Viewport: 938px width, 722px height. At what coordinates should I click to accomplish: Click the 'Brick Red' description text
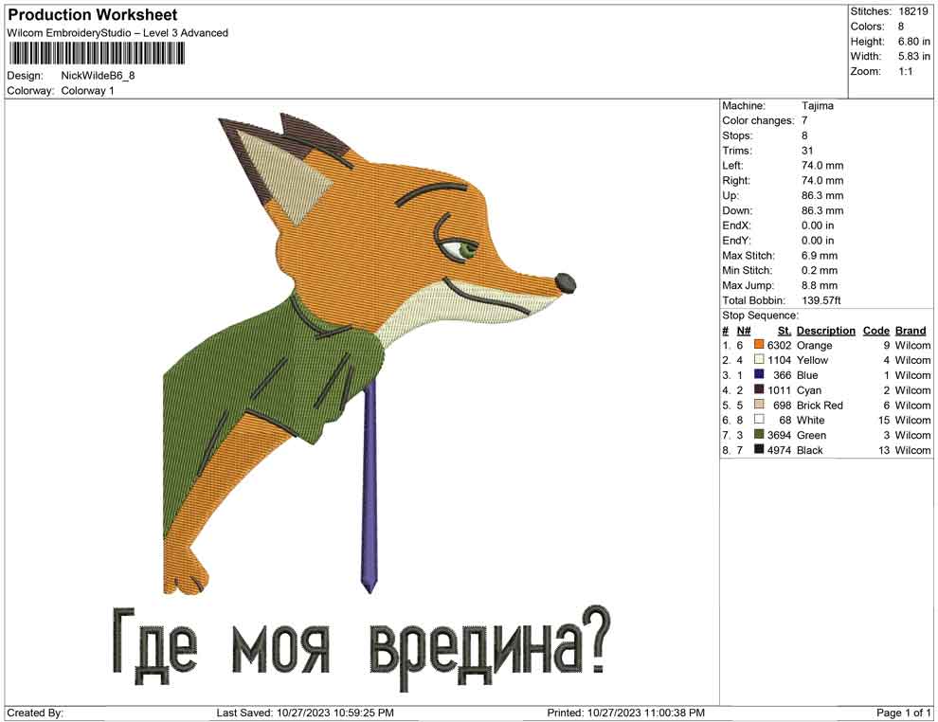point(820,405)
